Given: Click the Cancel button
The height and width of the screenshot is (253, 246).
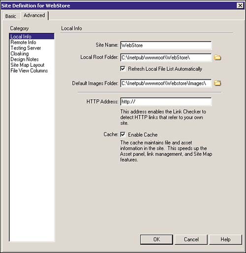Looking at the screenshot, I should click(191, 239).
